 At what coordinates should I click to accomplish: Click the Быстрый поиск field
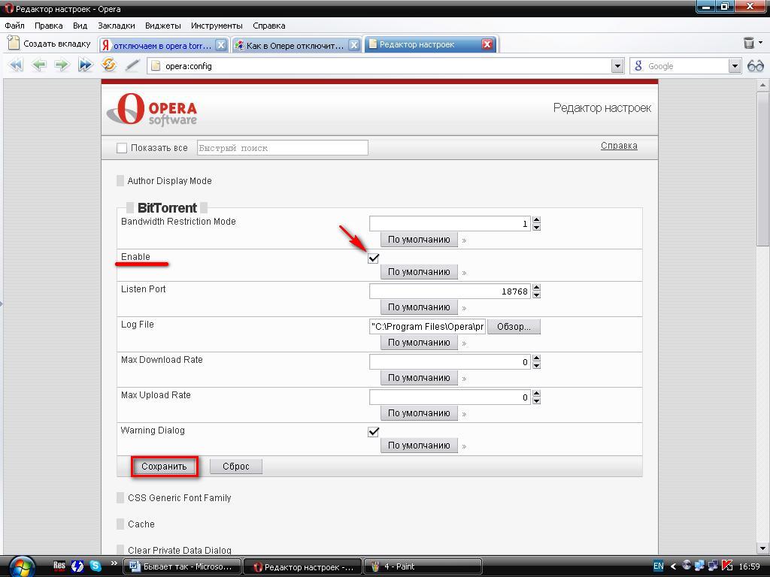point(283,148)
